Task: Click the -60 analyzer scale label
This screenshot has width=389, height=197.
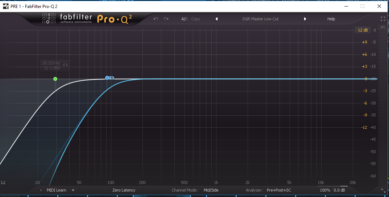Action: click(373, 176)
